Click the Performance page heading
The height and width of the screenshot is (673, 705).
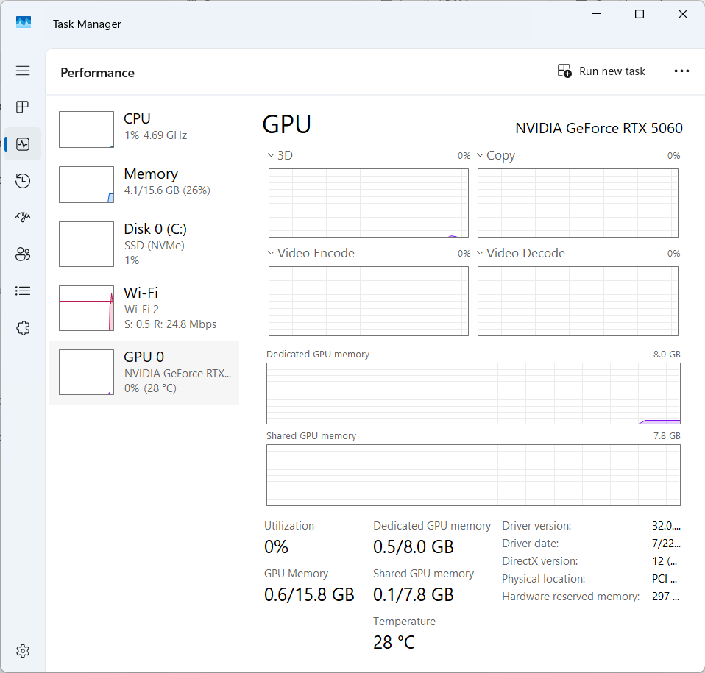[x=98, y=73]
